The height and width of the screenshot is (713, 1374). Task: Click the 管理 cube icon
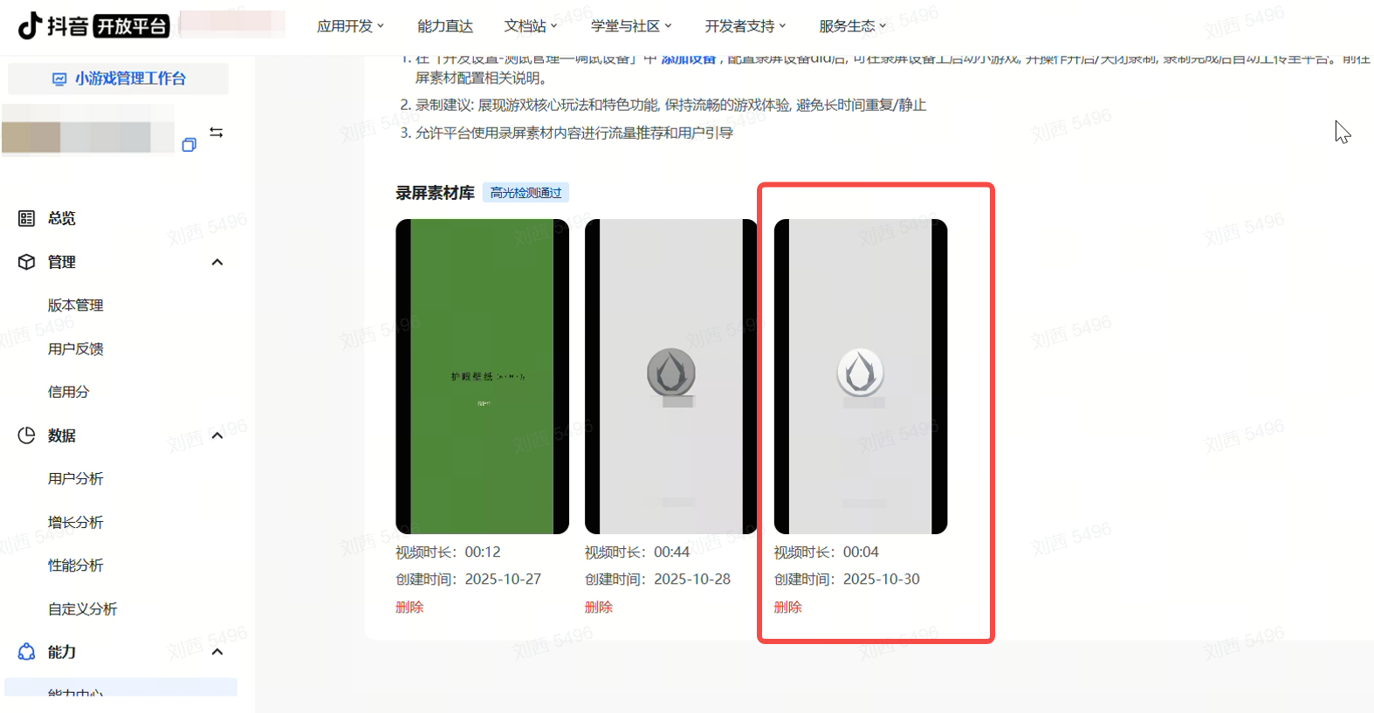tap(26, 262)
